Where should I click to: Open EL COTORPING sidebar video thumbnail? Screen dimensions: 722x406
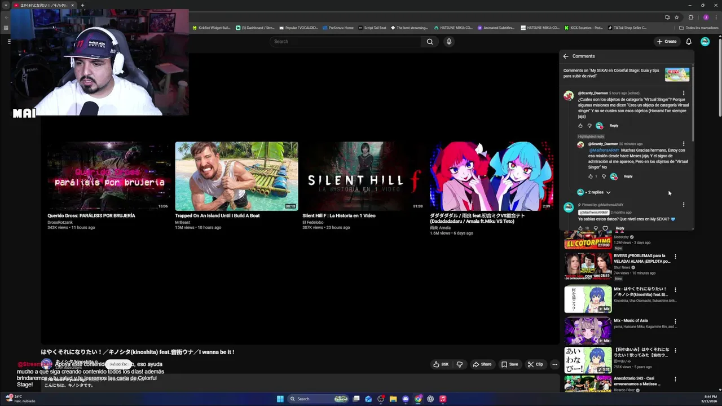coord(588,240)
